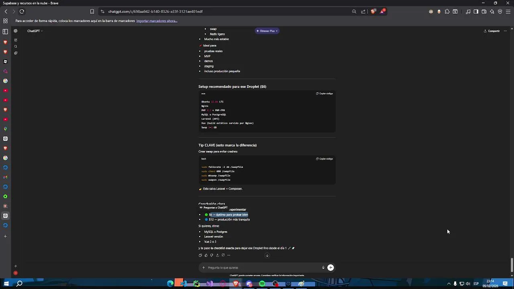Activate dictation microphone in the prompt bar
This screenshot has height=289, width=514.
[x=323, y=268]
